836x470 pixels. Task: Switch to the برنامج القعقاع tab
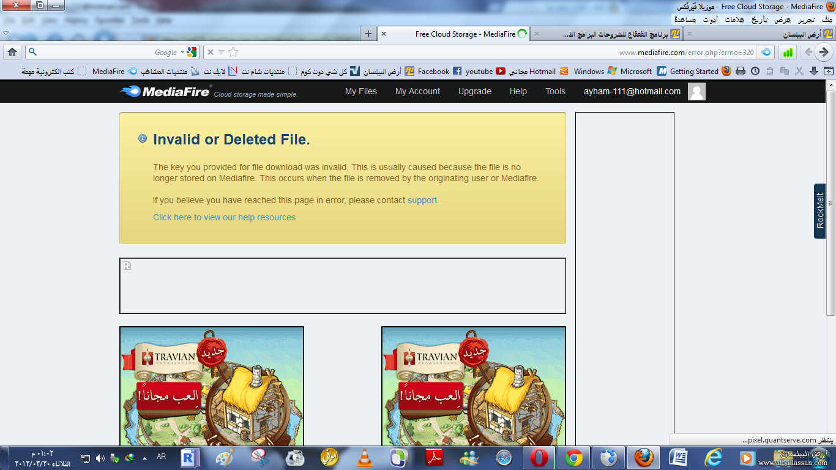(606, 34)
